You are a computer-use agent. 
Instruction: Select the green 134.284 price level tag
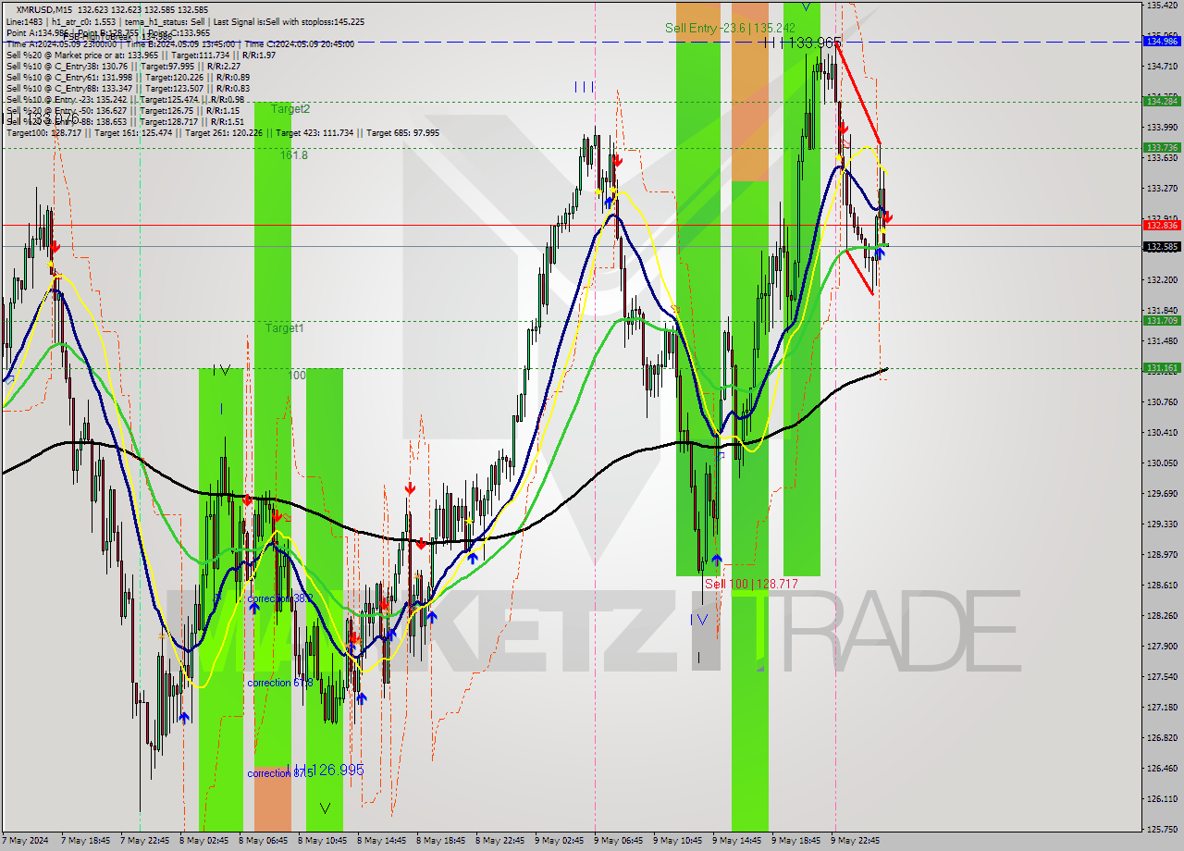click(x=1162, y=101)
